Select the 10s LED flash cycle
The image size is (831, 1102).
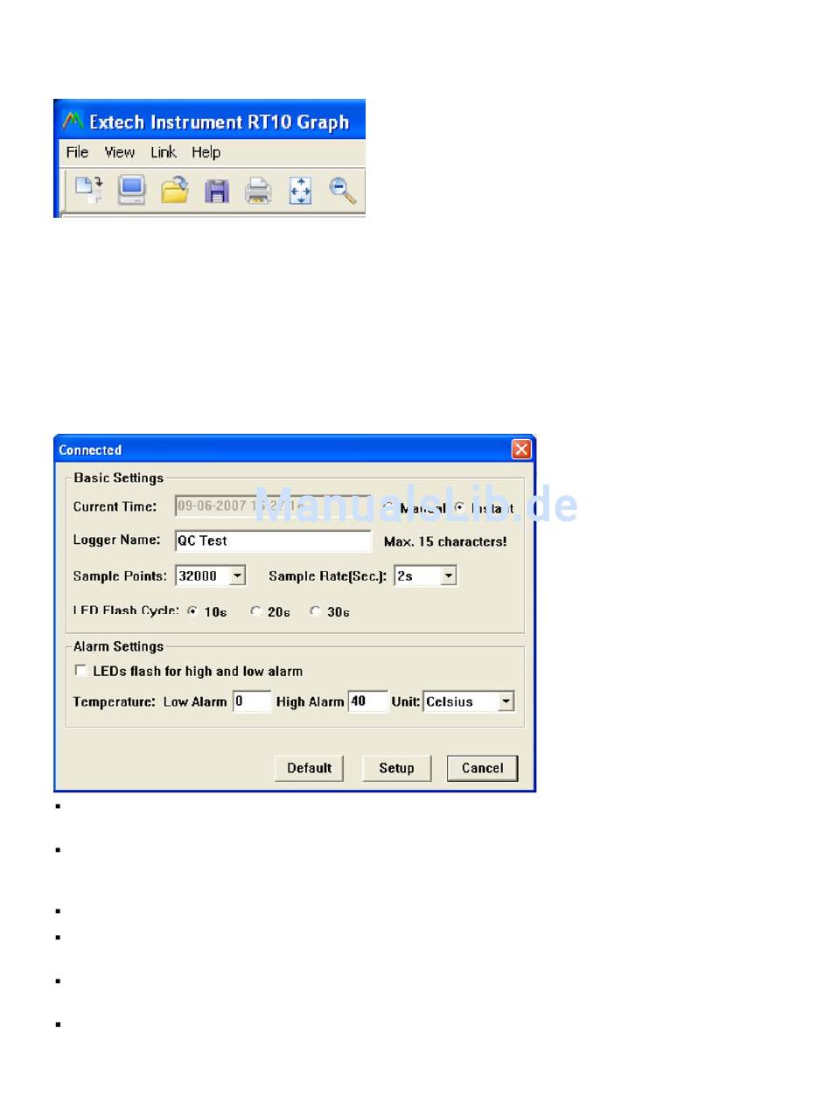[192, 611]
